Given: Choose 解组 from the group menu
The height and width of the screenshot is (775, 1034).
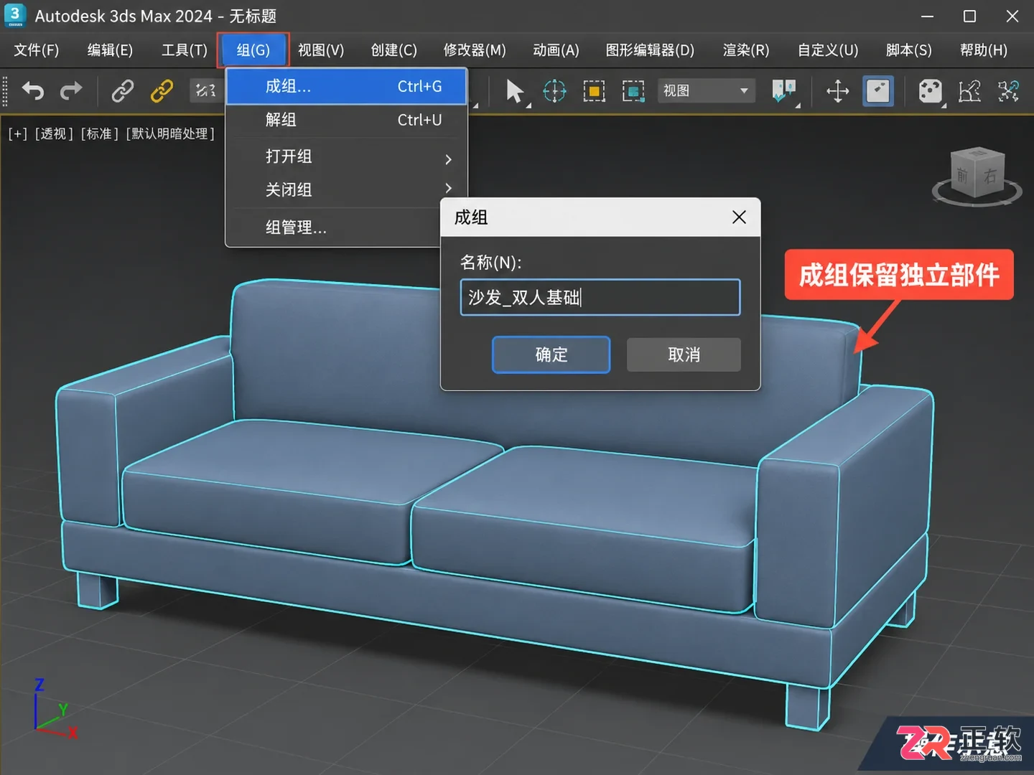Looking at the screenshot, I should pos(347,120).
